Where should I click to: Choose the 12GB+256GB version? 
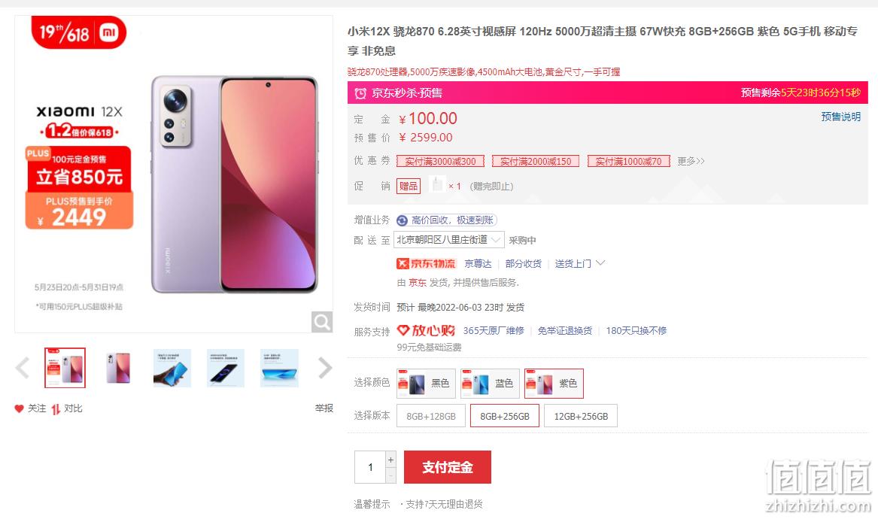[x=581, y=416]
